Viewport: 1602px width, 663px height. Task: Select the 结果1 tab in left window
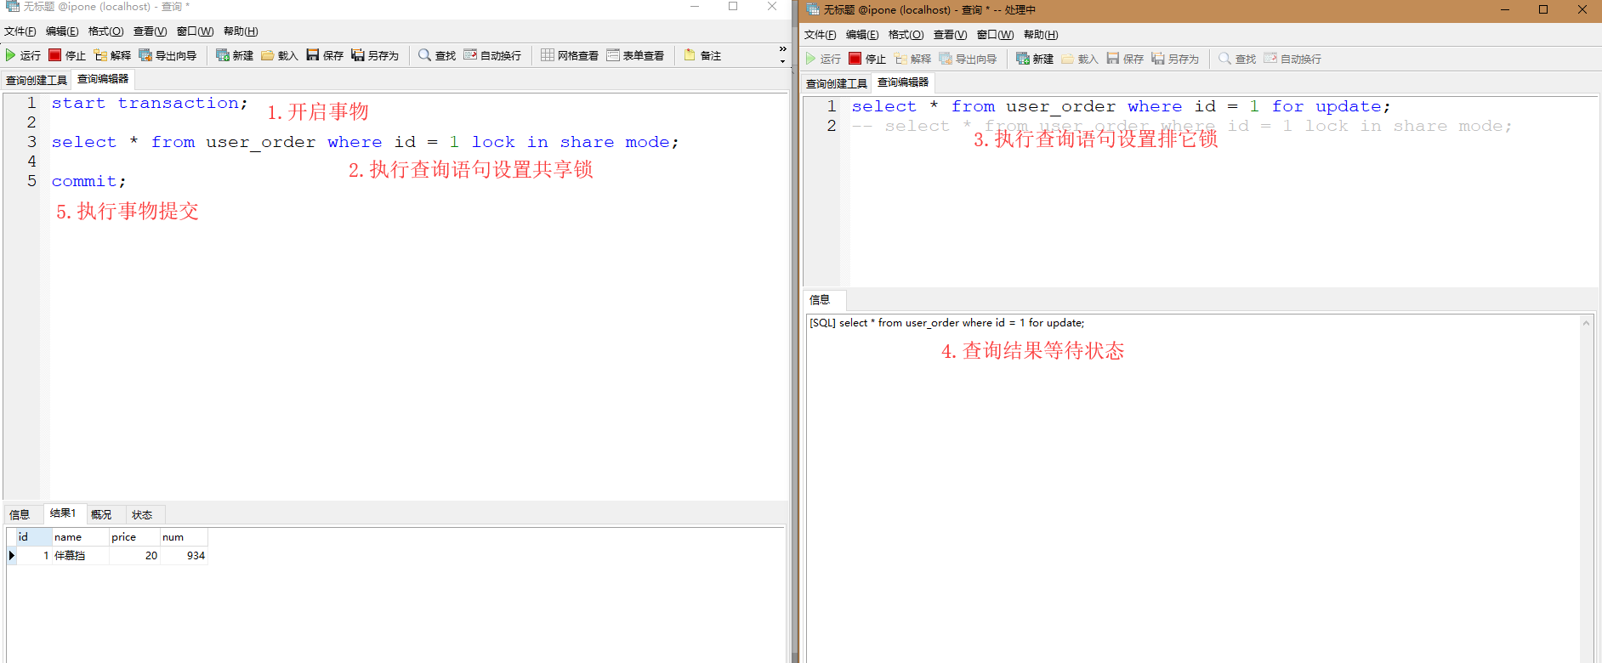pyautogui.click(x=63, y=513)
